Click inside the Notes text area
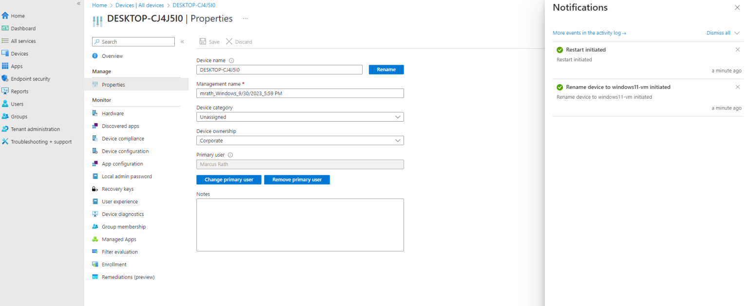 click(x=299, y=225)
